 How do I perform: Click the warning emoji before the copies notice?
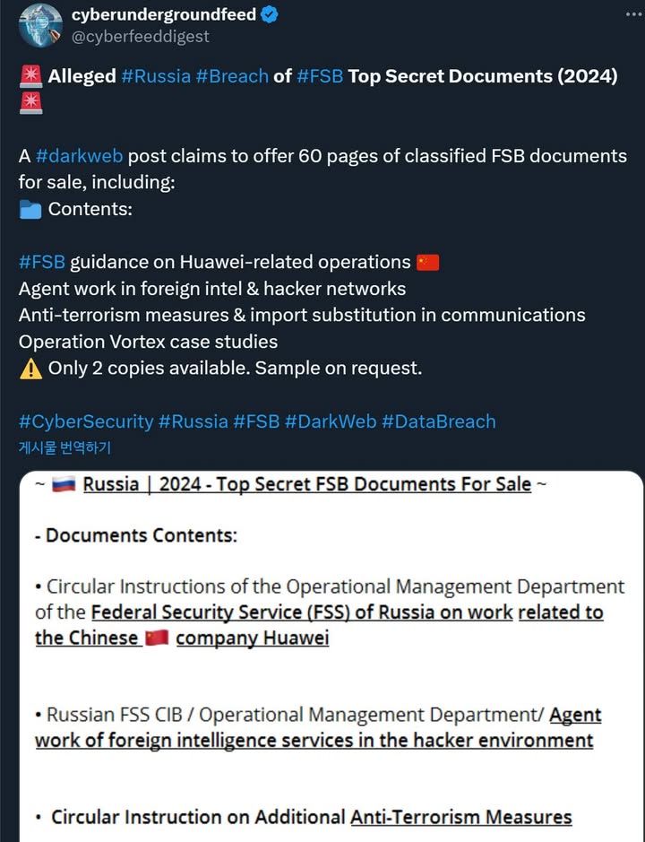30,368
